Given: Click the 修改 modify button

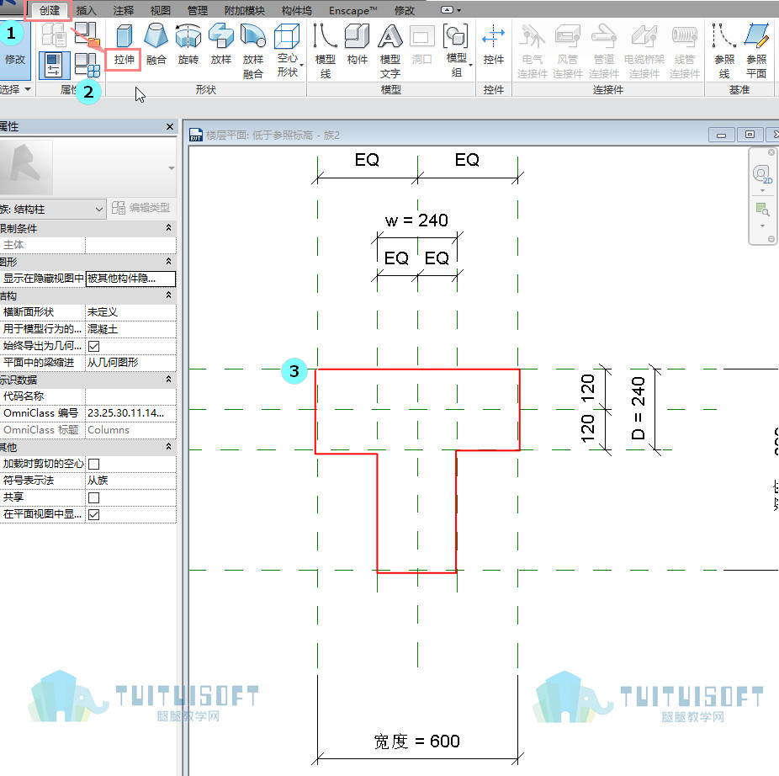Looking at the screenshot, I should (x=15, y=49).
